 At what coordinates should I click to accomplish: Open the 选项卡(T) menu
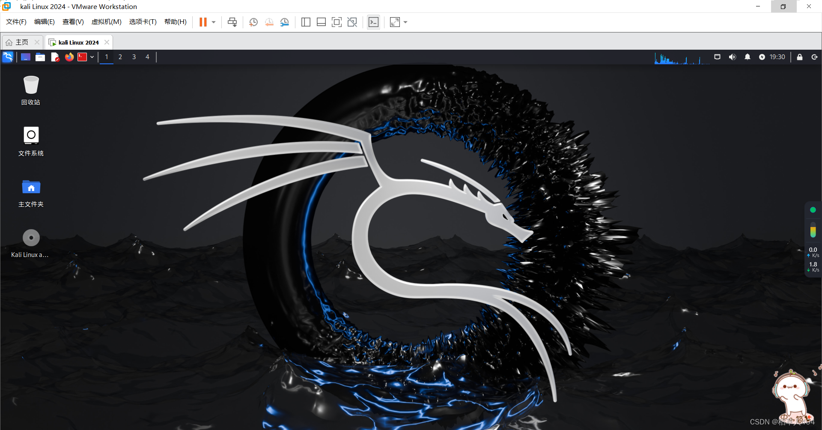[143, 22]
